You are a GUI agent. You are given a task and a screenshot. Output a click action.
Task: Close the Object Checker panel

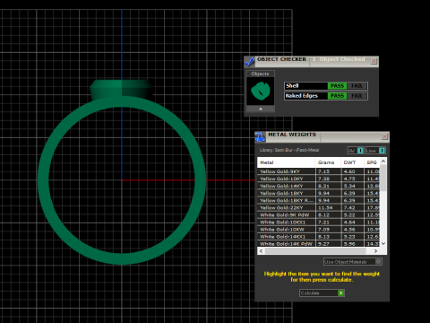coord(374,61)
